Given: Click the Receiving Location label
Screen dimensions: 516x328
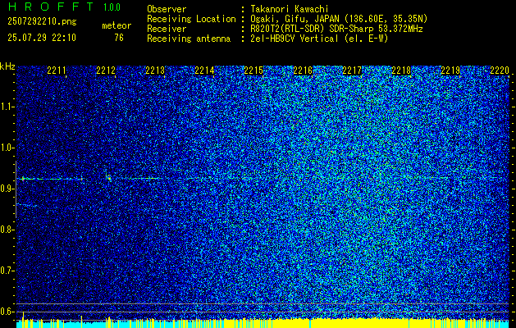Looking at the screenshot, I should tap(191, 19).
